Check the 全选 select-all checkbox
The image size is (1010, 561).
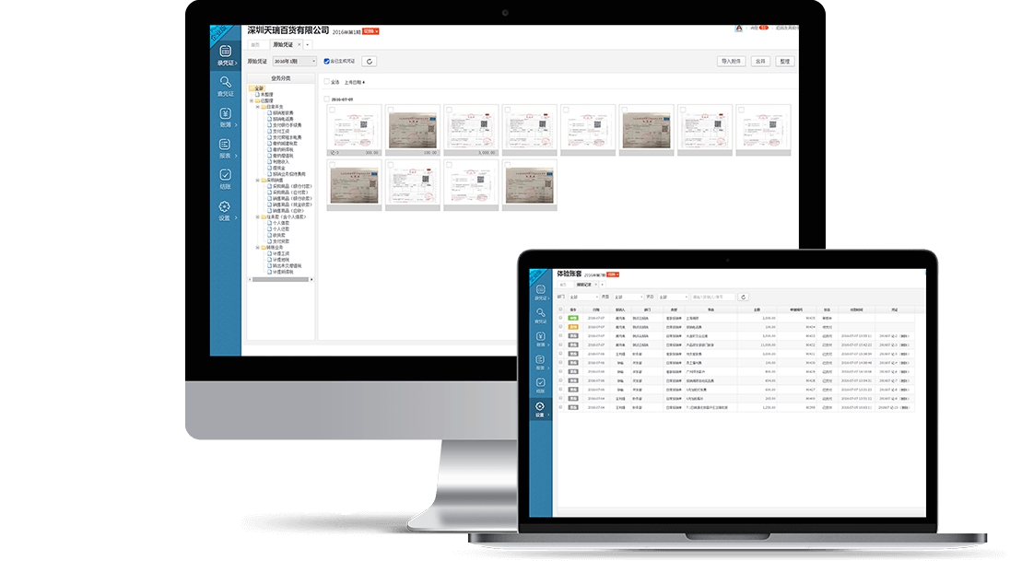326,82
